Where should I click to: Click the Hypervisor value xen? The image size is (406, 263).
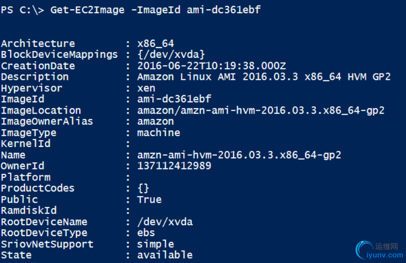pos(146,88)
